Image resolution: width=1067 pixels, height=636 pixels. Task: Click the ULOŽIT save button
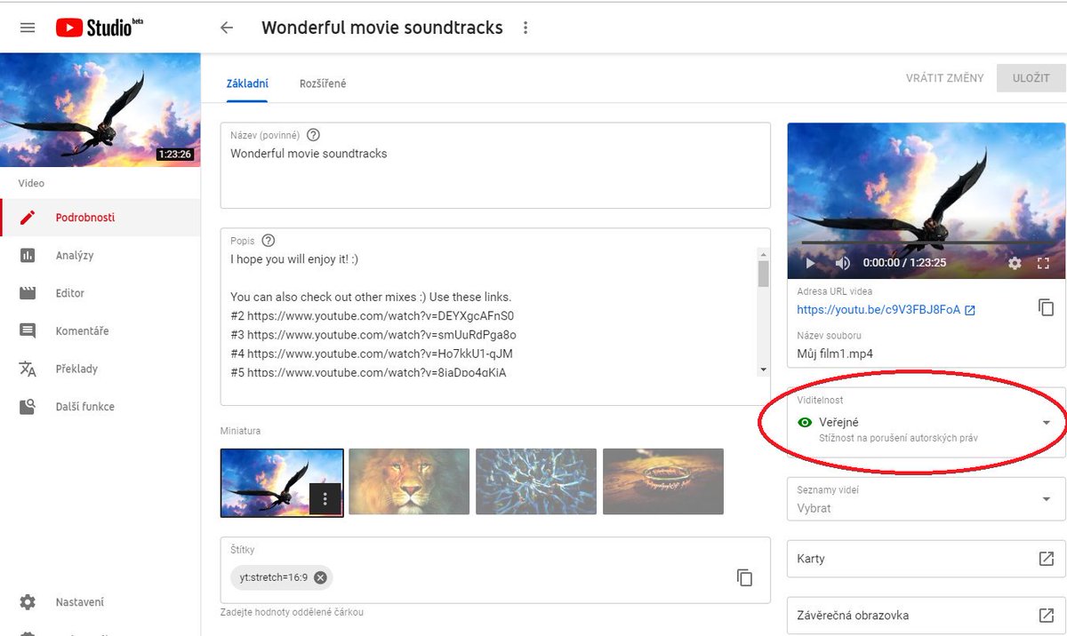pyautogui.click(x=1031, y=78)
